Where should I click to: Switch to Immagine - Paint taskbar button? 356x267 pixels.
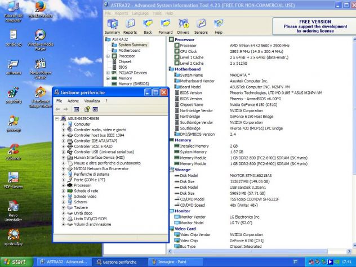[175, 262]
